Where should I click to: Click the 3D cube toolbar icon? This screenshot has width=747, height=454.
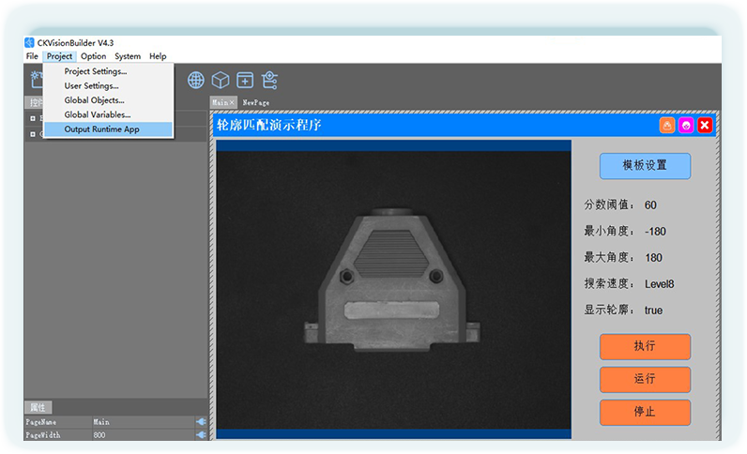coord(221,80)
